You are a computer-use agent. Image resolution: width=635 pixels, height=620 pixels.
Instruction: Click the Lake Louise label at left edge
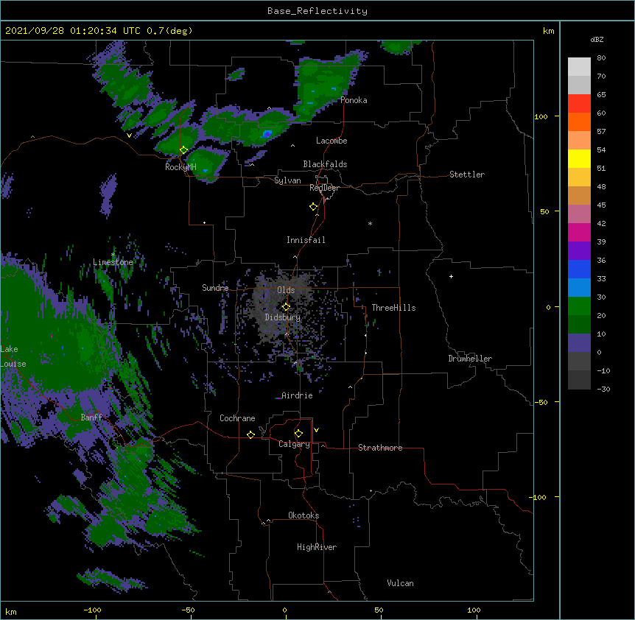[x=13, y=356]
